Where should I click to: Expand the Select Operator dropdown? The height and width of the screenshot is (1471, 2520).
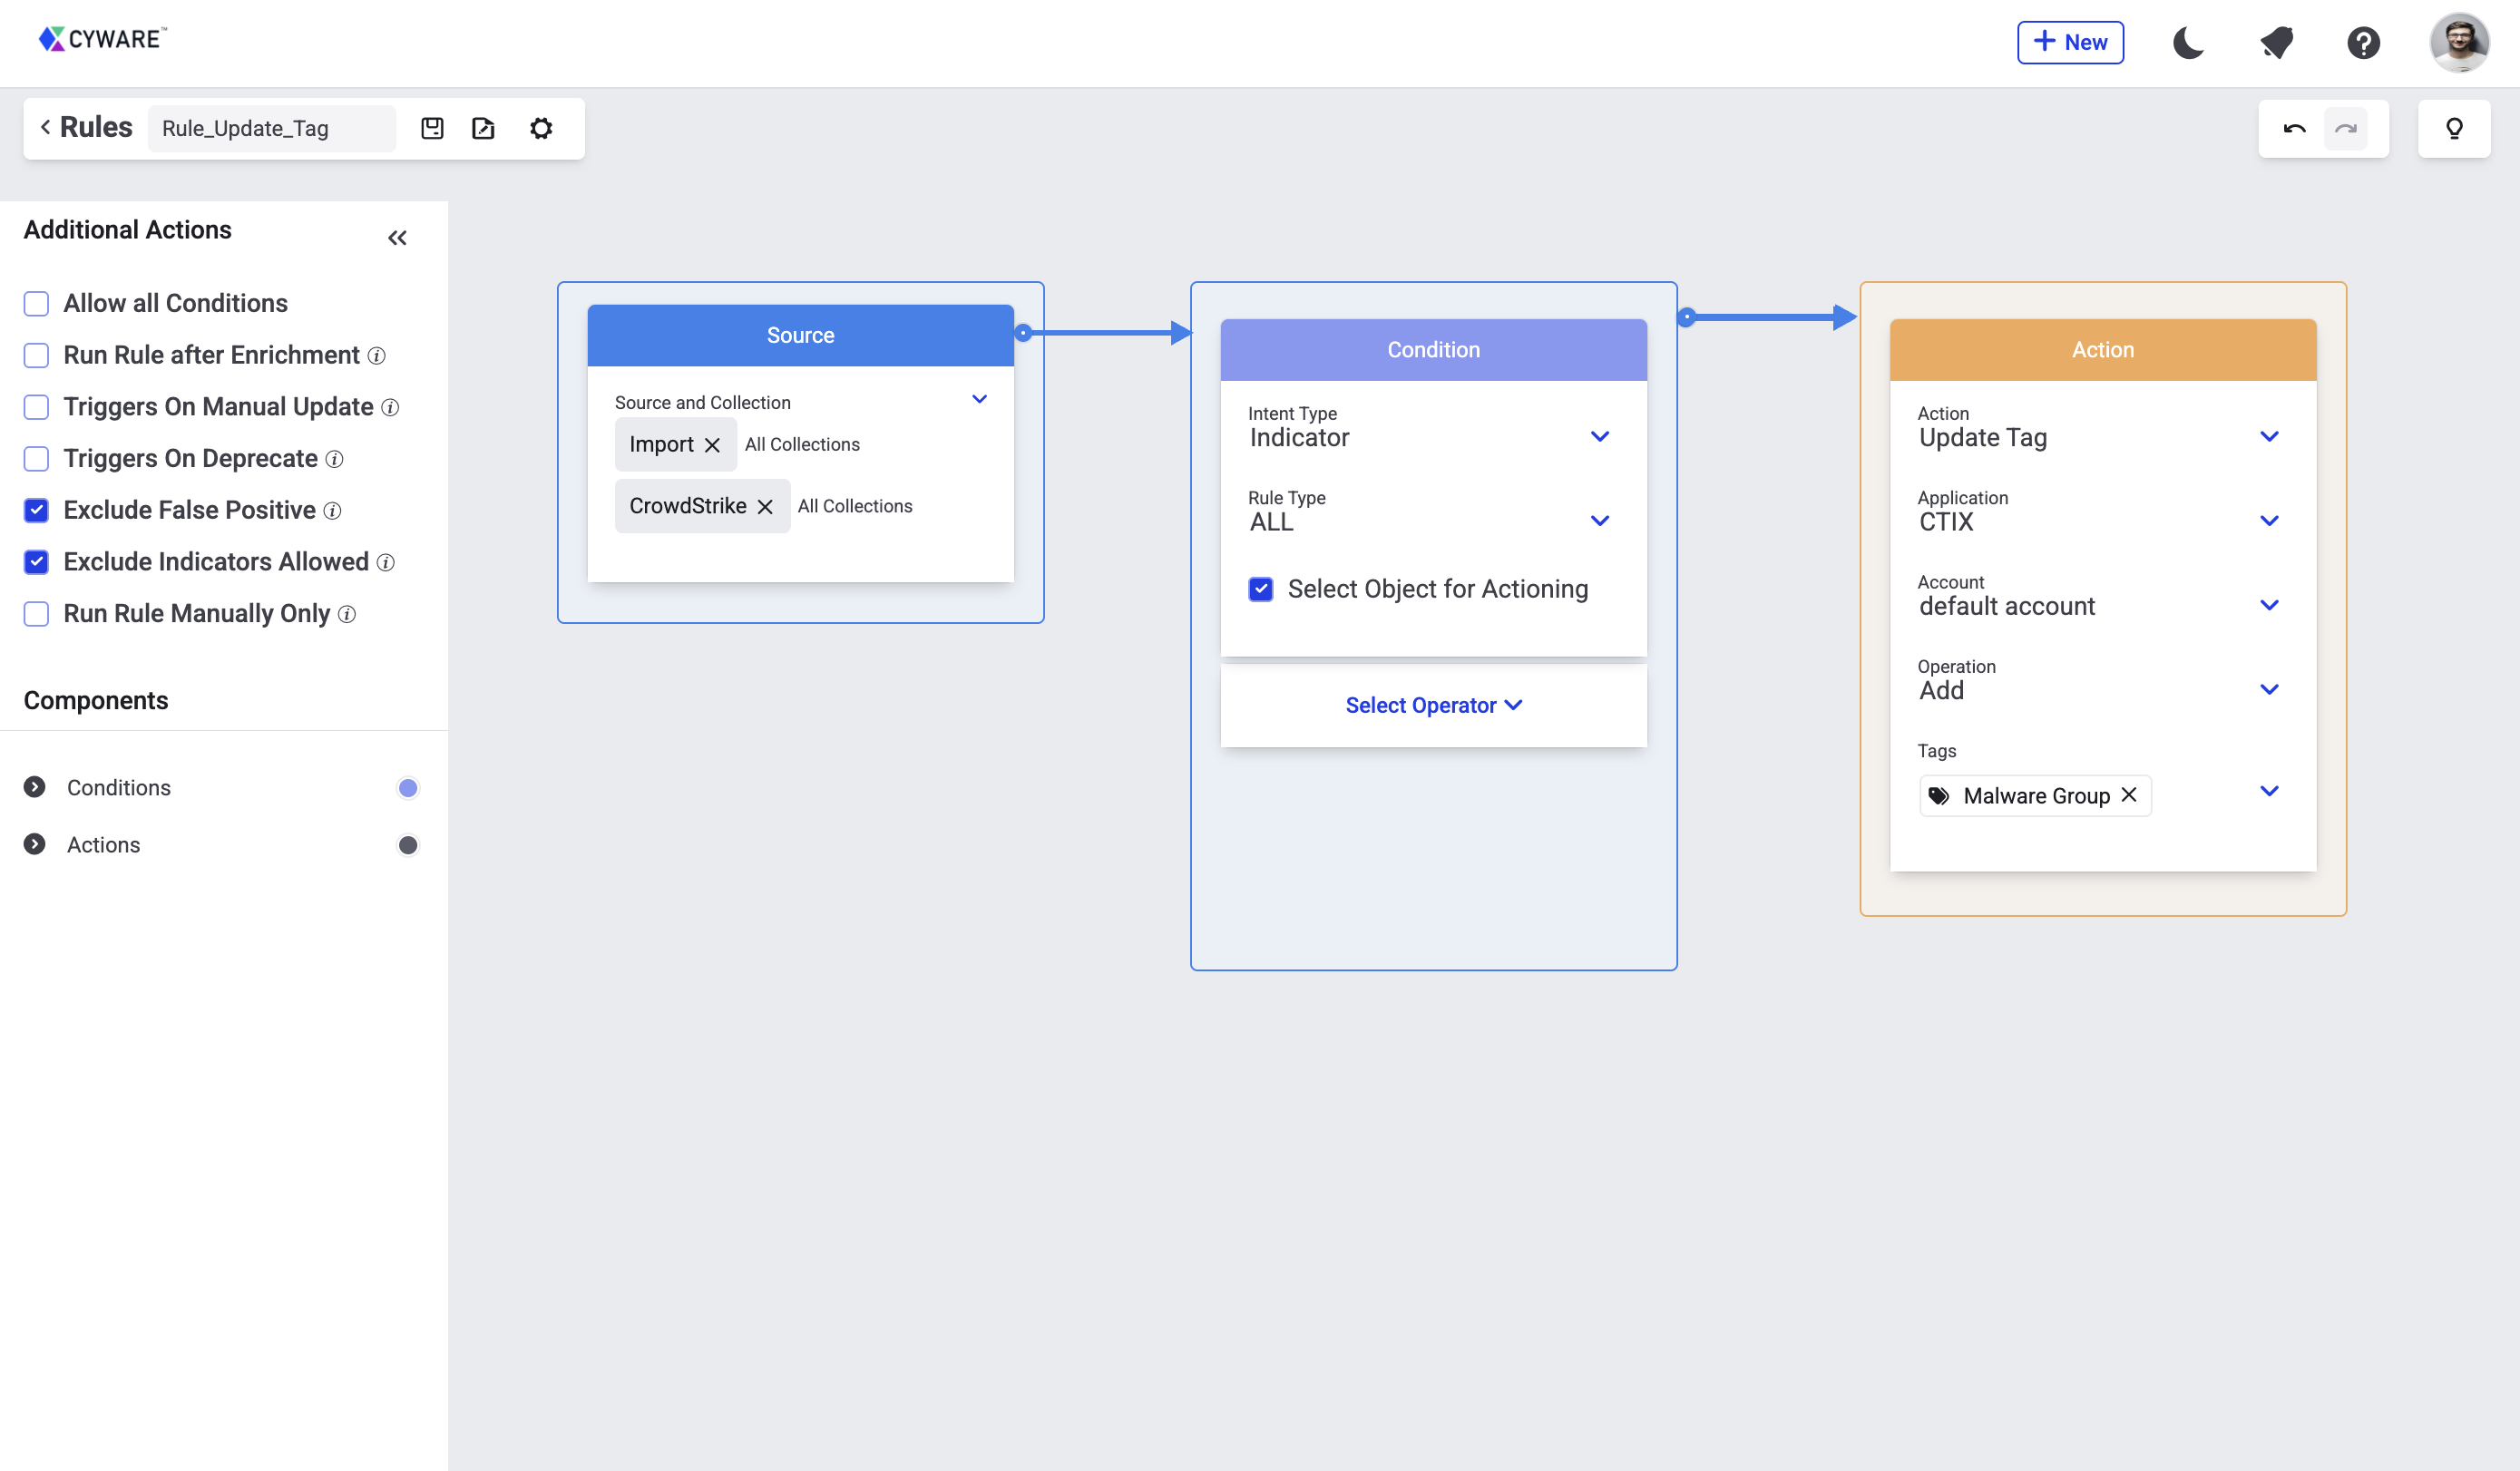coord(1432,705)
